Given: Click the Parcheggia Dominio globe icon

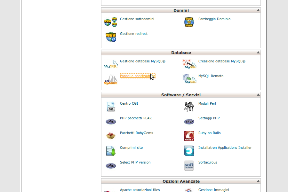Looking at the screenshot, I should pos(189,22).
